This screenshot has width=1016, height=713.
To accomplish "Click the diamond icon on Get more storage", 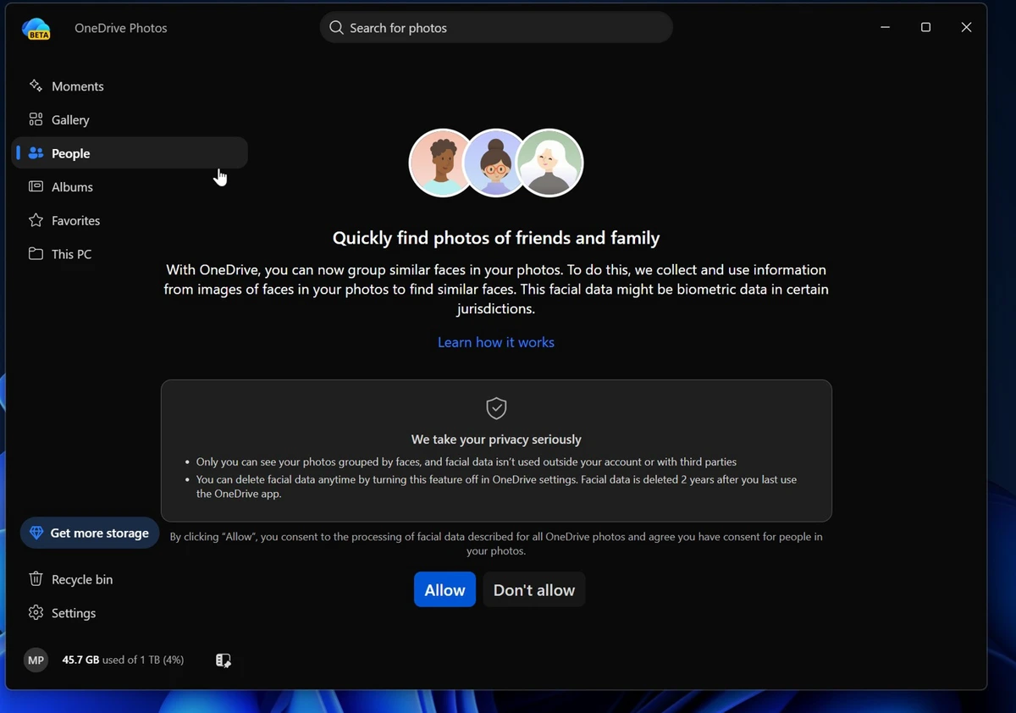I will click(36, 533).
